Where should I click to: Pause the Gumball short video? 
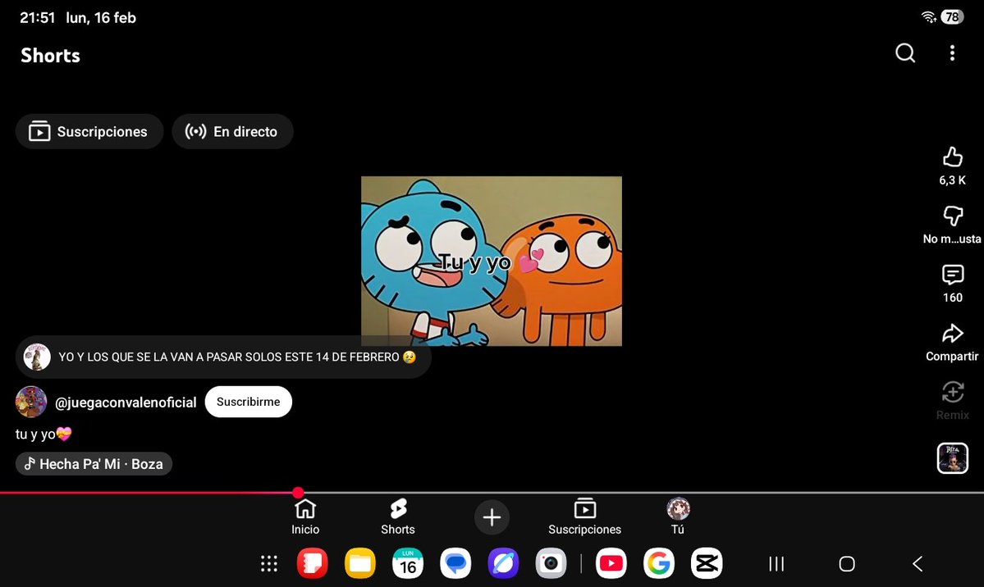pyautogui.click(x=492, y=261)
